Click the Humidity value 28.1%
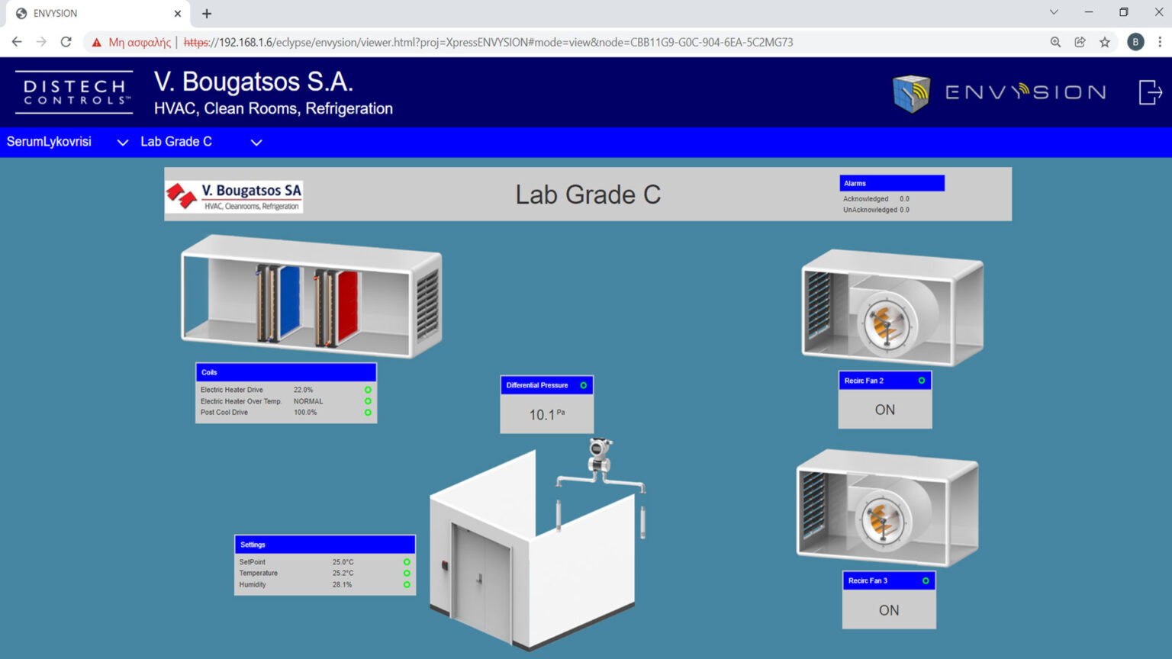This screenshot has width=1172, height=659. tap(342, 584)
